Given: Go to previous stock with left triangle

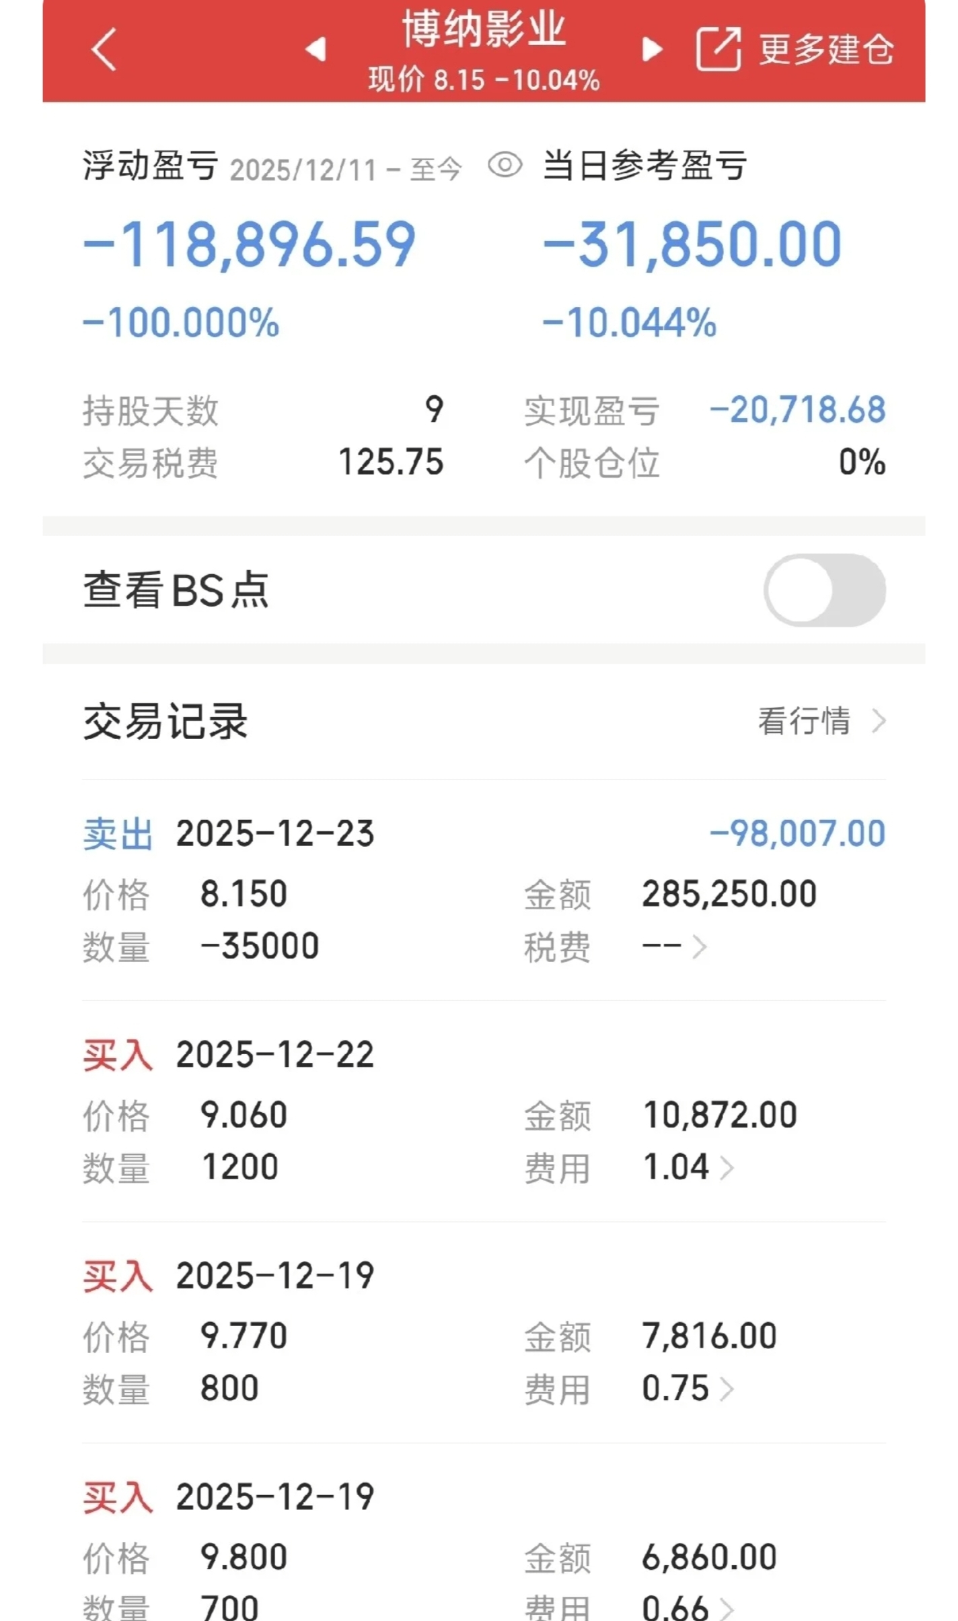Looking at the screenshot, I should 316,49.
